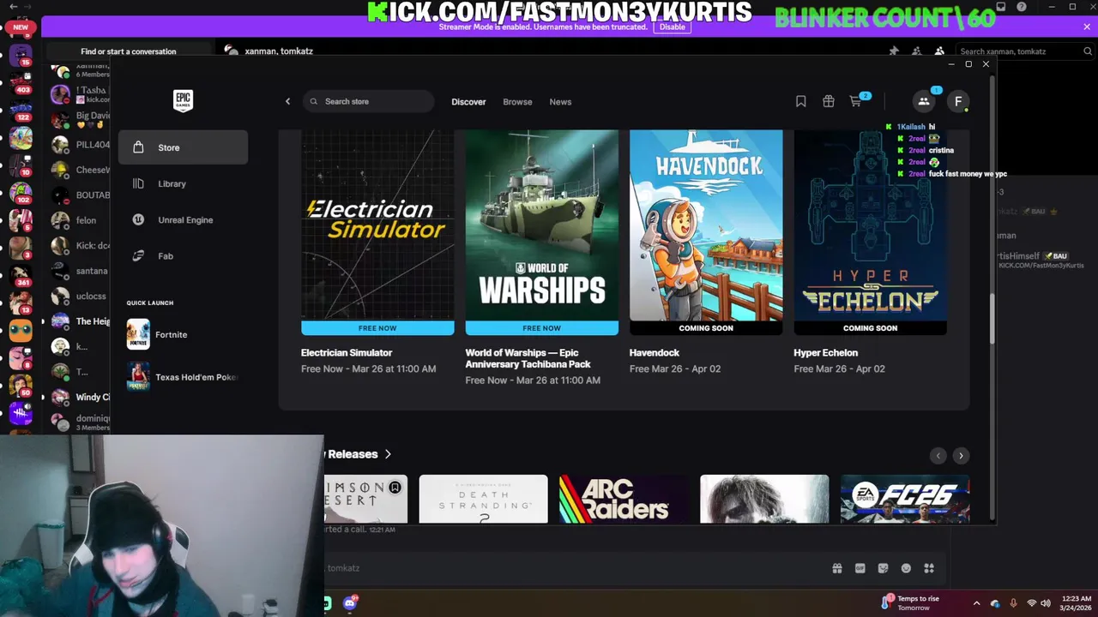Open the Havendock coming soon card
The width and height of the screenshot is (1098, 617).
point(706,232)
